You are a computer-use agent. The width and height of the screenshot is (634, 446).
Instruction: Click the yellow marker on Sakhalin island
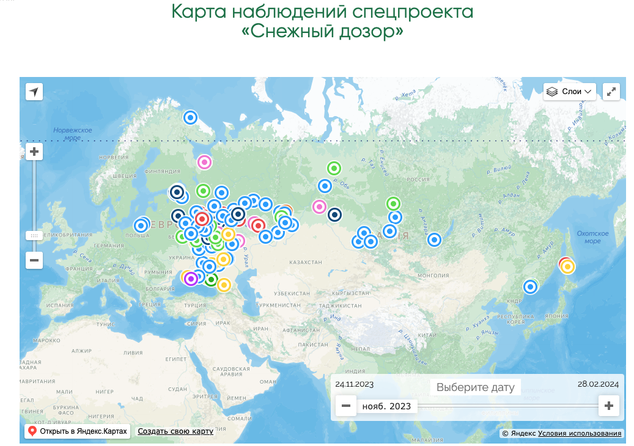(567, 266)
